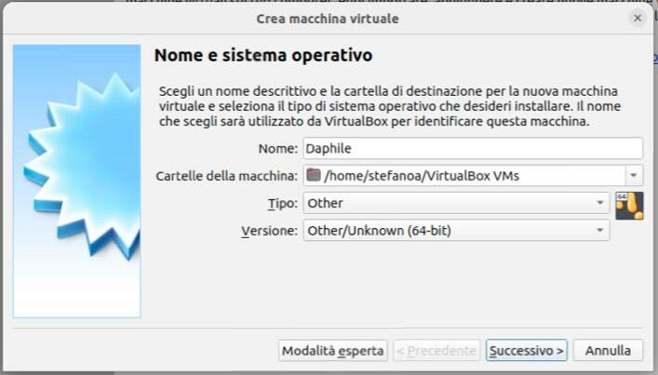The height and width of the screenshot is (375, 658).
Task: Open the Tipo dropdown showing Other
Action: tap(456, 203)
